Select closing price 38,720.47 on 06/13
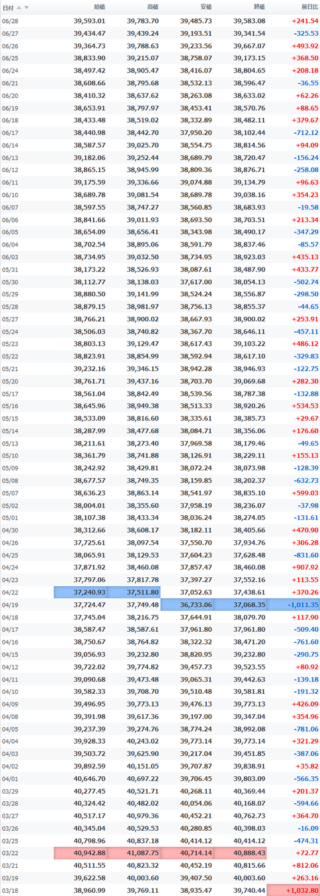This screenshot has width=320, height=896. (249, 157)
